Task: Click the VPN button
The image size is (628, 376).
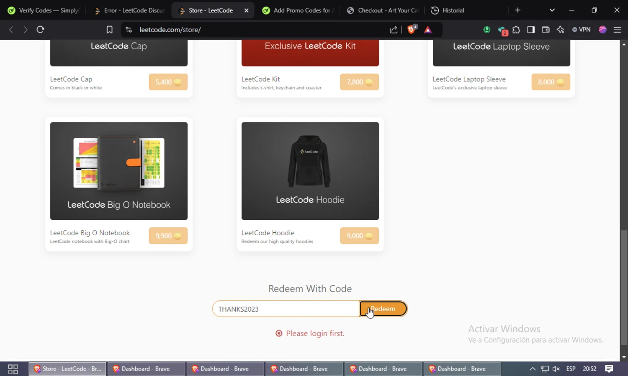Action: [x=582, y=30]
